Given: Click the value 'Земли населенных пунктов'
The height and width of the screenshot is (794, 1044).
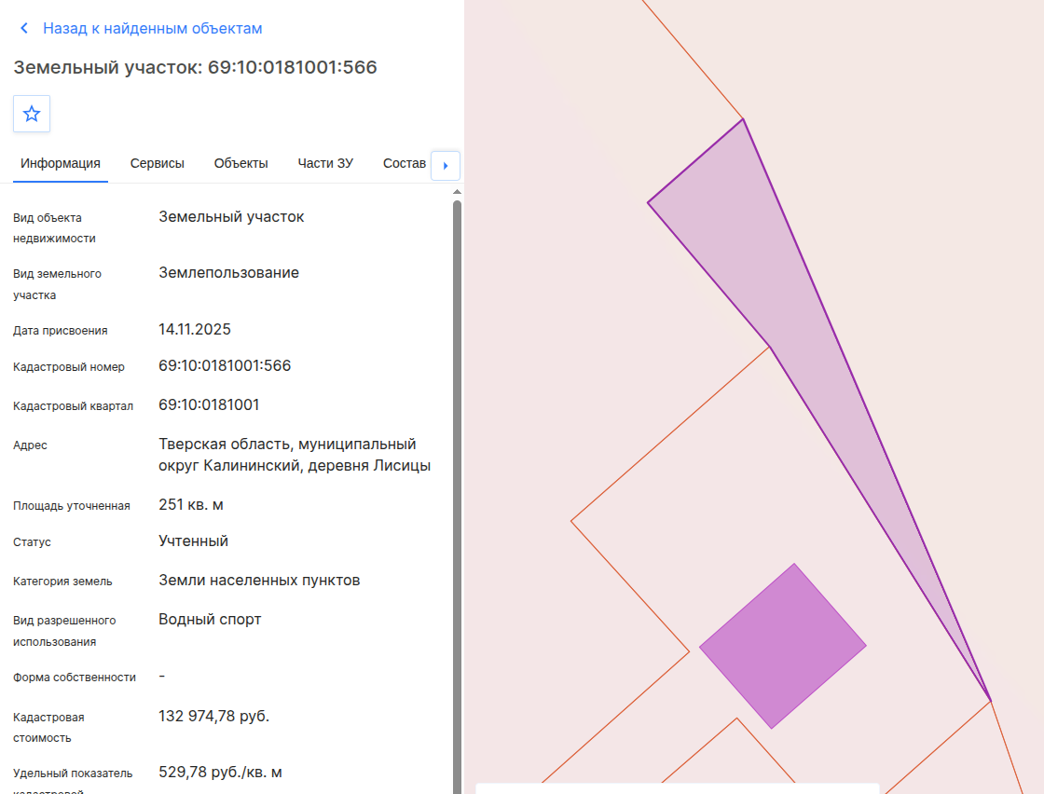Looking at the screenshot, I should [259, 581].
